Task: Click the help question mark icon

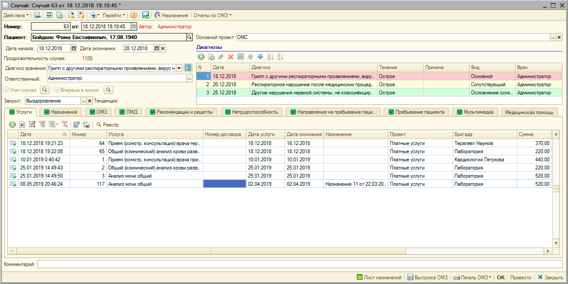Action: point(134,15)
